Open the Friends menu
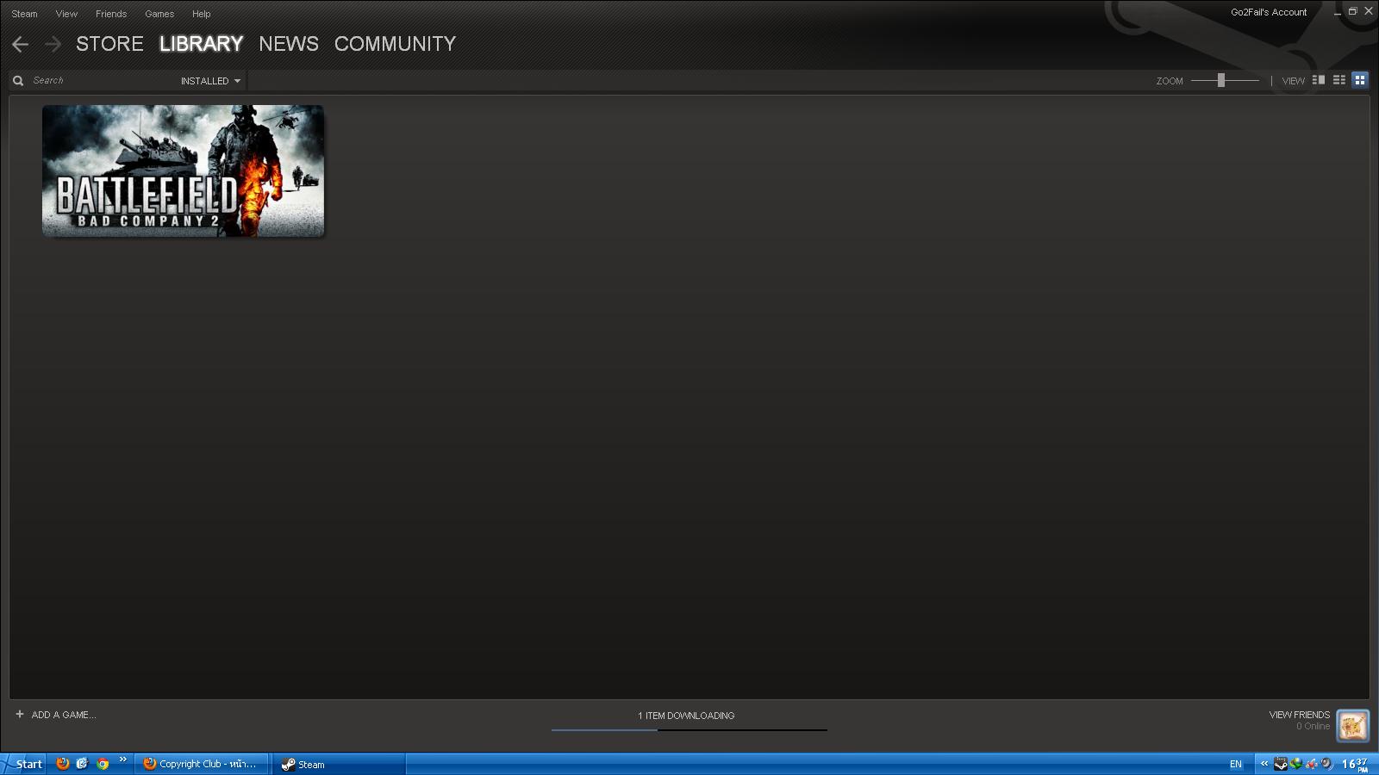1379x775 pixels. click(x=111, y=14)
